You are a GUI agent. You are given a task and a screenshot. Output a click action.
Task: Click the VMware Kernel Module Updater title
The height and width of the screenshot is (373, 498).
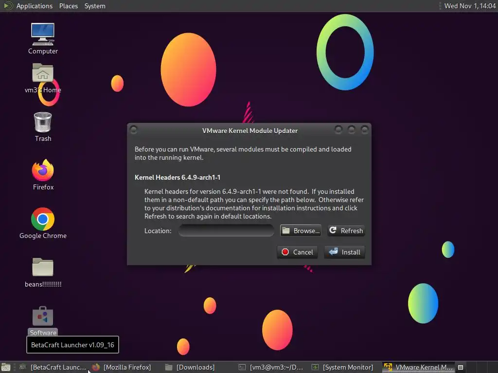[x=250, y=131]
